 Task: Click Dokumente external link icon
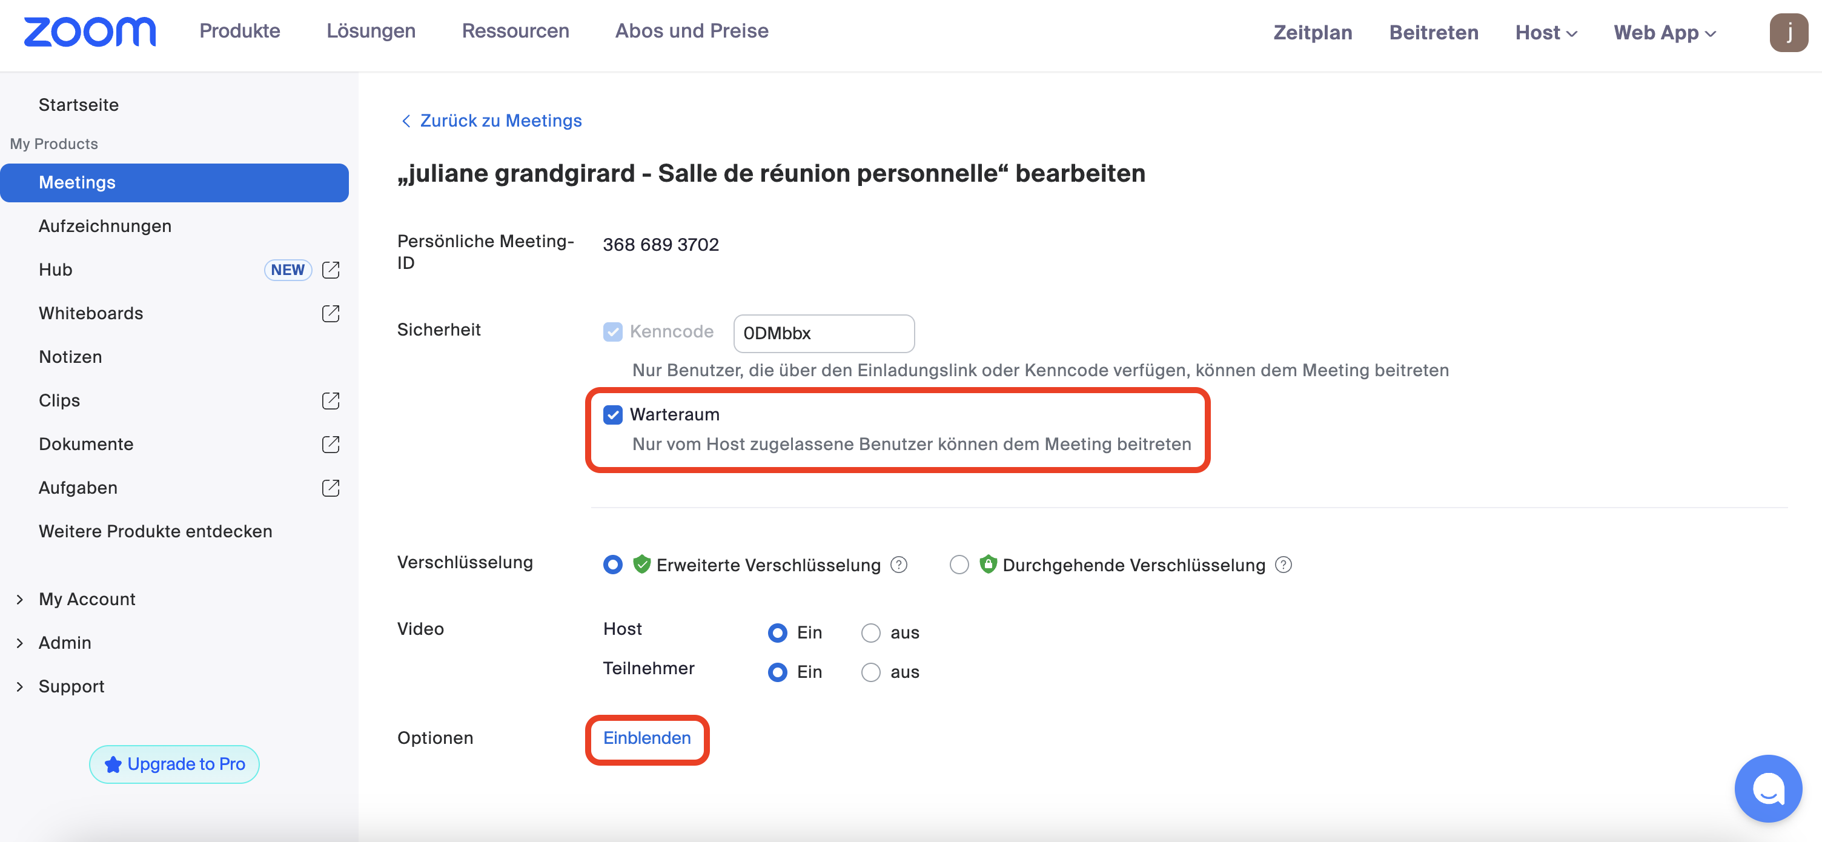330,445
